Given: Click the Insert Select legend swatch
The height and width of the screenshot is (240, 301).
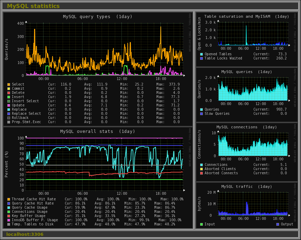Looking at the screenshot, I should (9, 101).
